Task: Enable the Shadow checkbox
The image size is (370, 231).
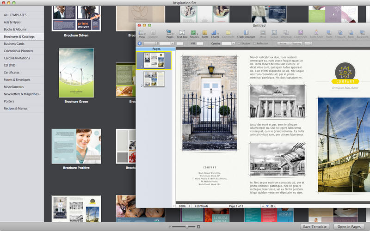Action: (239, 43)
